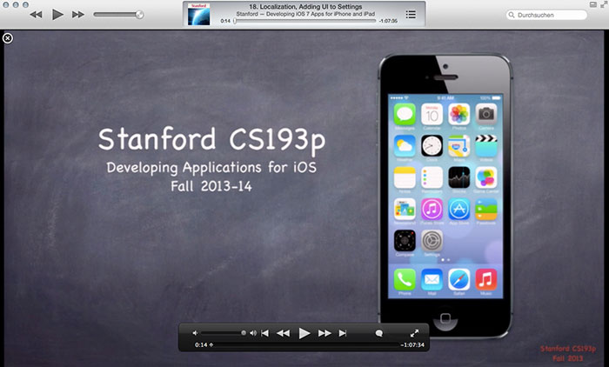Click the overlay scrubber playhead diamond
The height and width of the screenshot is (367, 609).
[x=211, y=344]
